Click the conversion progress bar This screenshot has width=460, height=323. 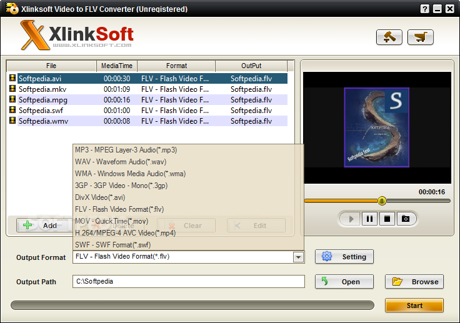pyautogui.click(x=192, y=305)
